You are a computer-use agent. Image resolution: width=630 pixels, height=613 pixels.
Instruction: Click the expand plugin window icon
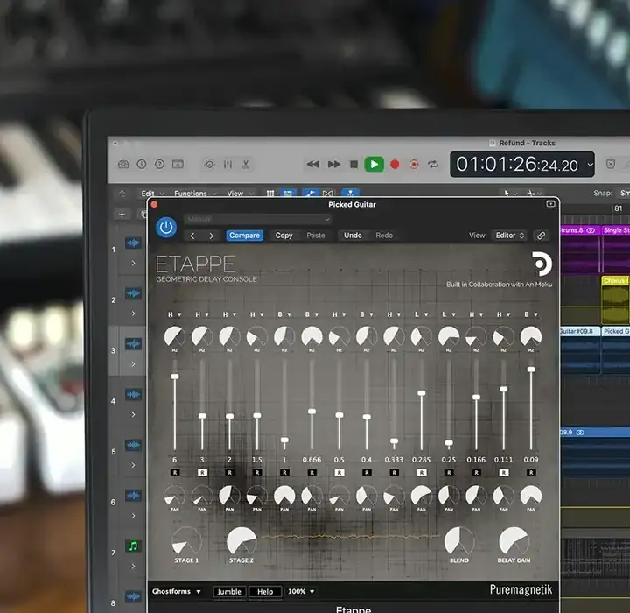coord(551,204)
